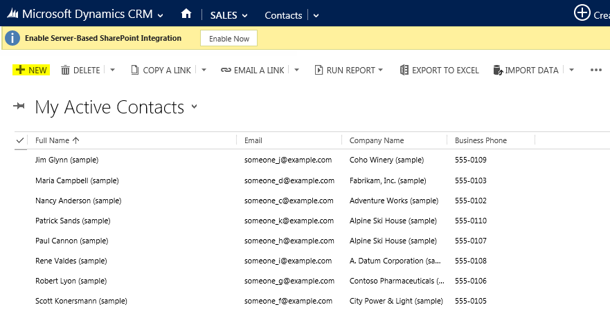Image resolution: width=610 pixels, height=316 pixels.
Task: Open company A. Datum Corporation
Action: click(x=395, y=261)
